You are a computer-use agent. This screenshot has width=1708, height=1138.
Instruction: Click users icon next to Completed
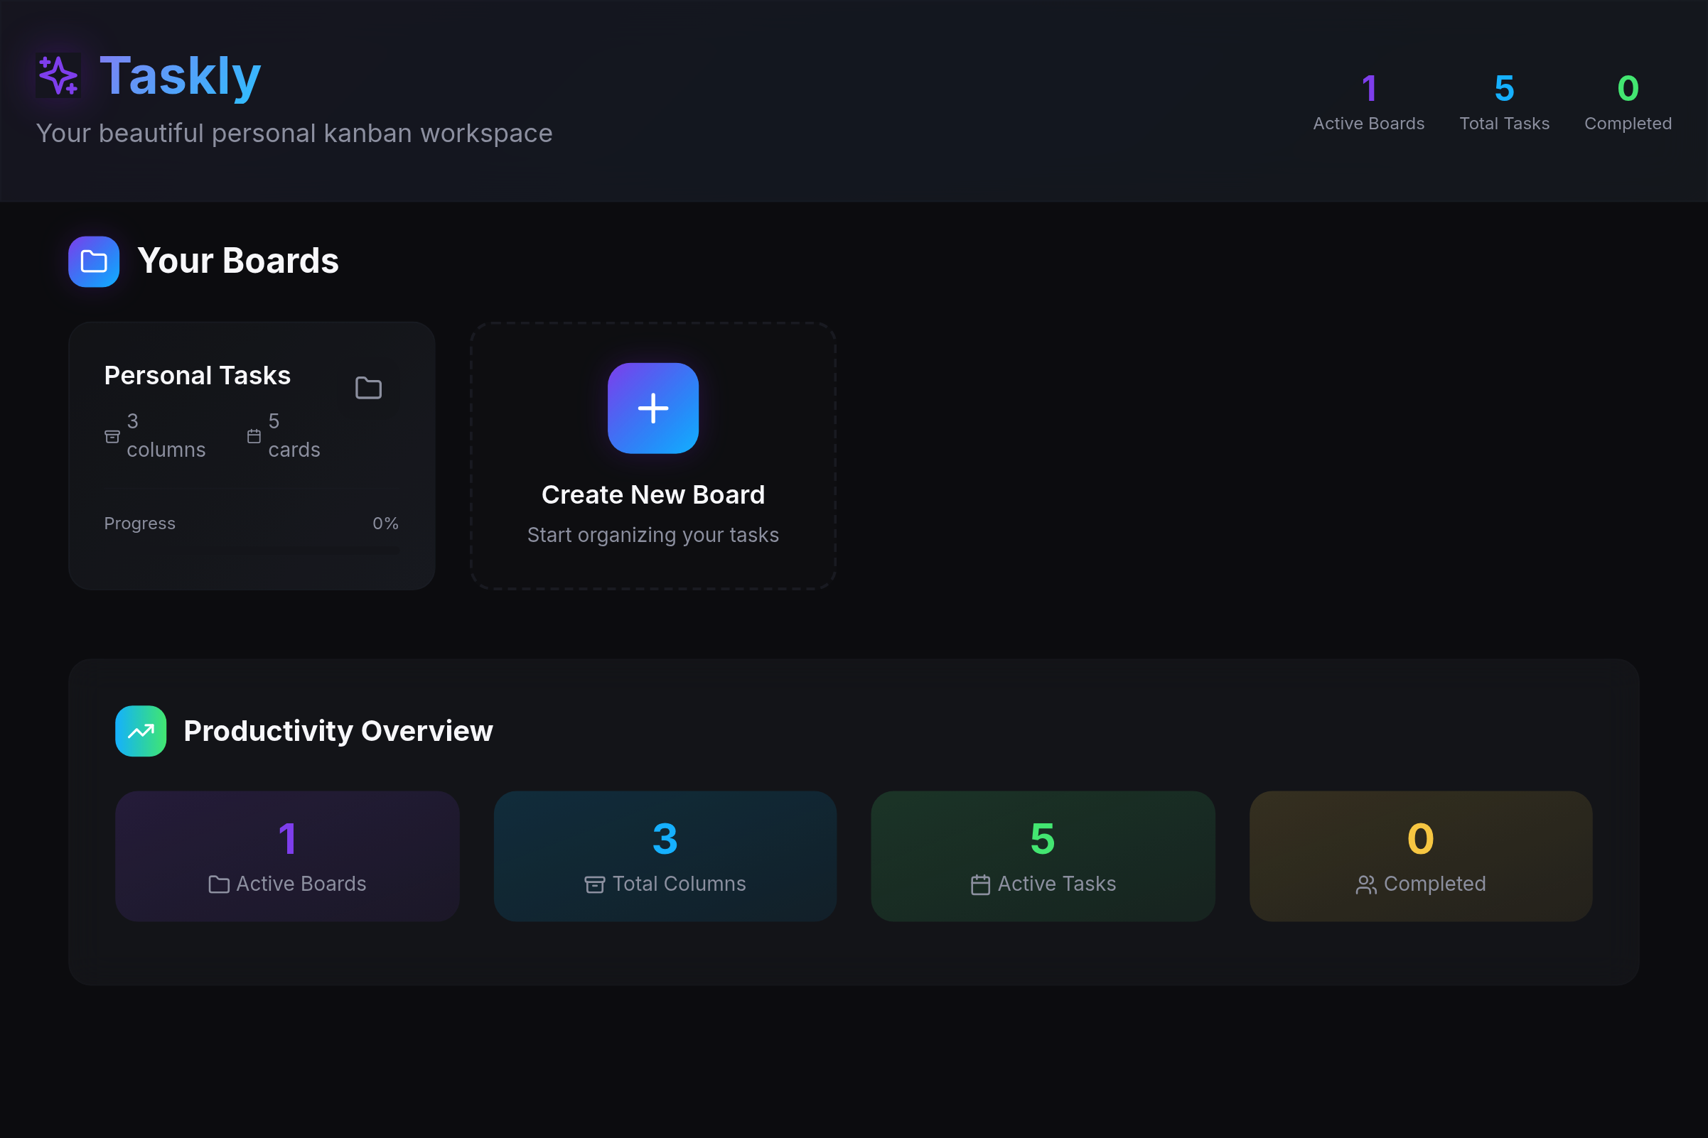(1366, 884)
